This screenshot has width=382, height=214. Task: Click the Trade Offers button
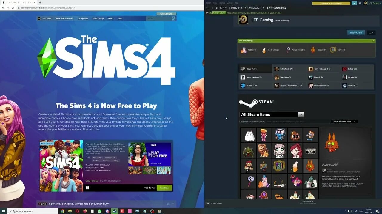click(356, 33)
